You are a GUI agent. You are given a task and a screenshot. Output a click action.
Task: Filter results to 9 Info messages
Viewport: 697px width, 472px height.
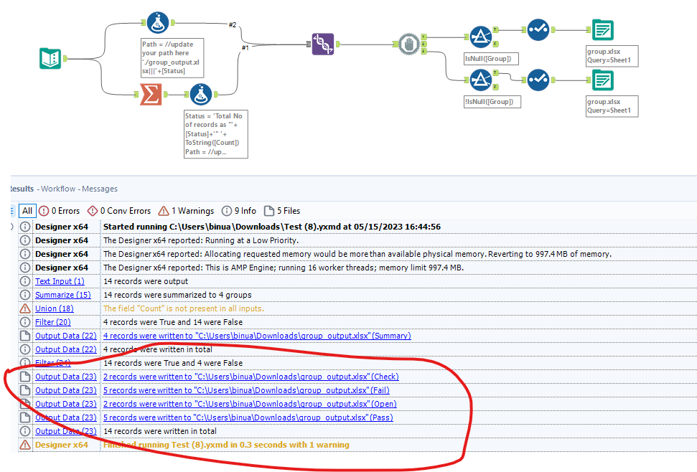click(239, 211)
